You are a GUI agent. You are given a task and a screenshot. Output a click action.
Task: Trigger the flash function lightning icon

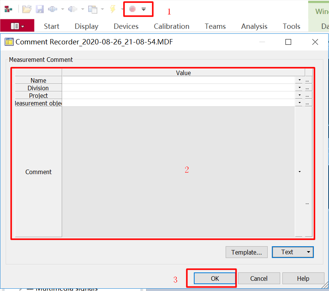tap(112, 9)
